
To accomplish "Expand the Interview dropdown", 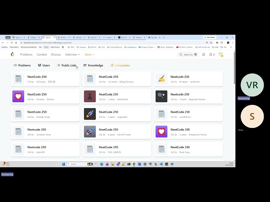I will [x=73, y=54].
